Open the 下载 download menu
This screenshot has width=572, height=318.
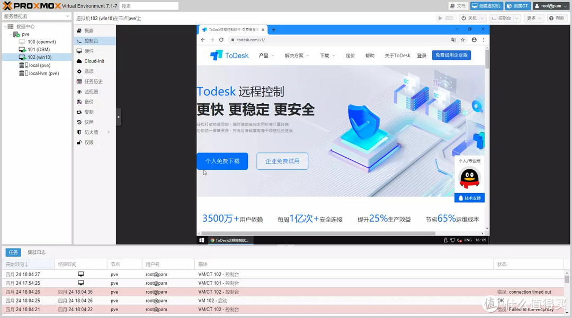tap(327, 56)
